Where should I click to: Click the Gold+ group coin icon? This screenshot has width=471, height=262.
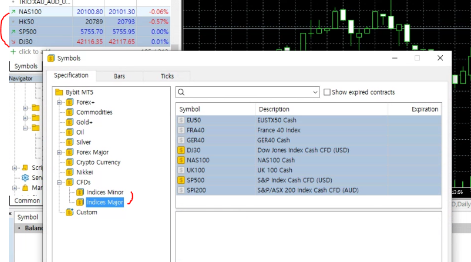click(69, 122)
